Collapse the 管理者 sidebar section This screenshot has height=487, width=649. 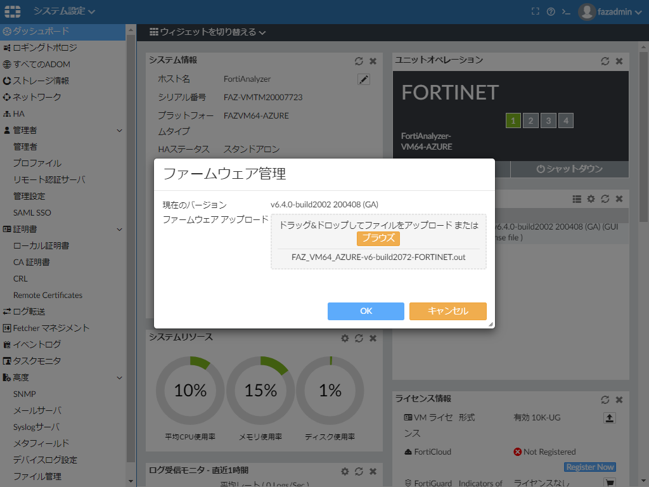[x=119, y=130]
